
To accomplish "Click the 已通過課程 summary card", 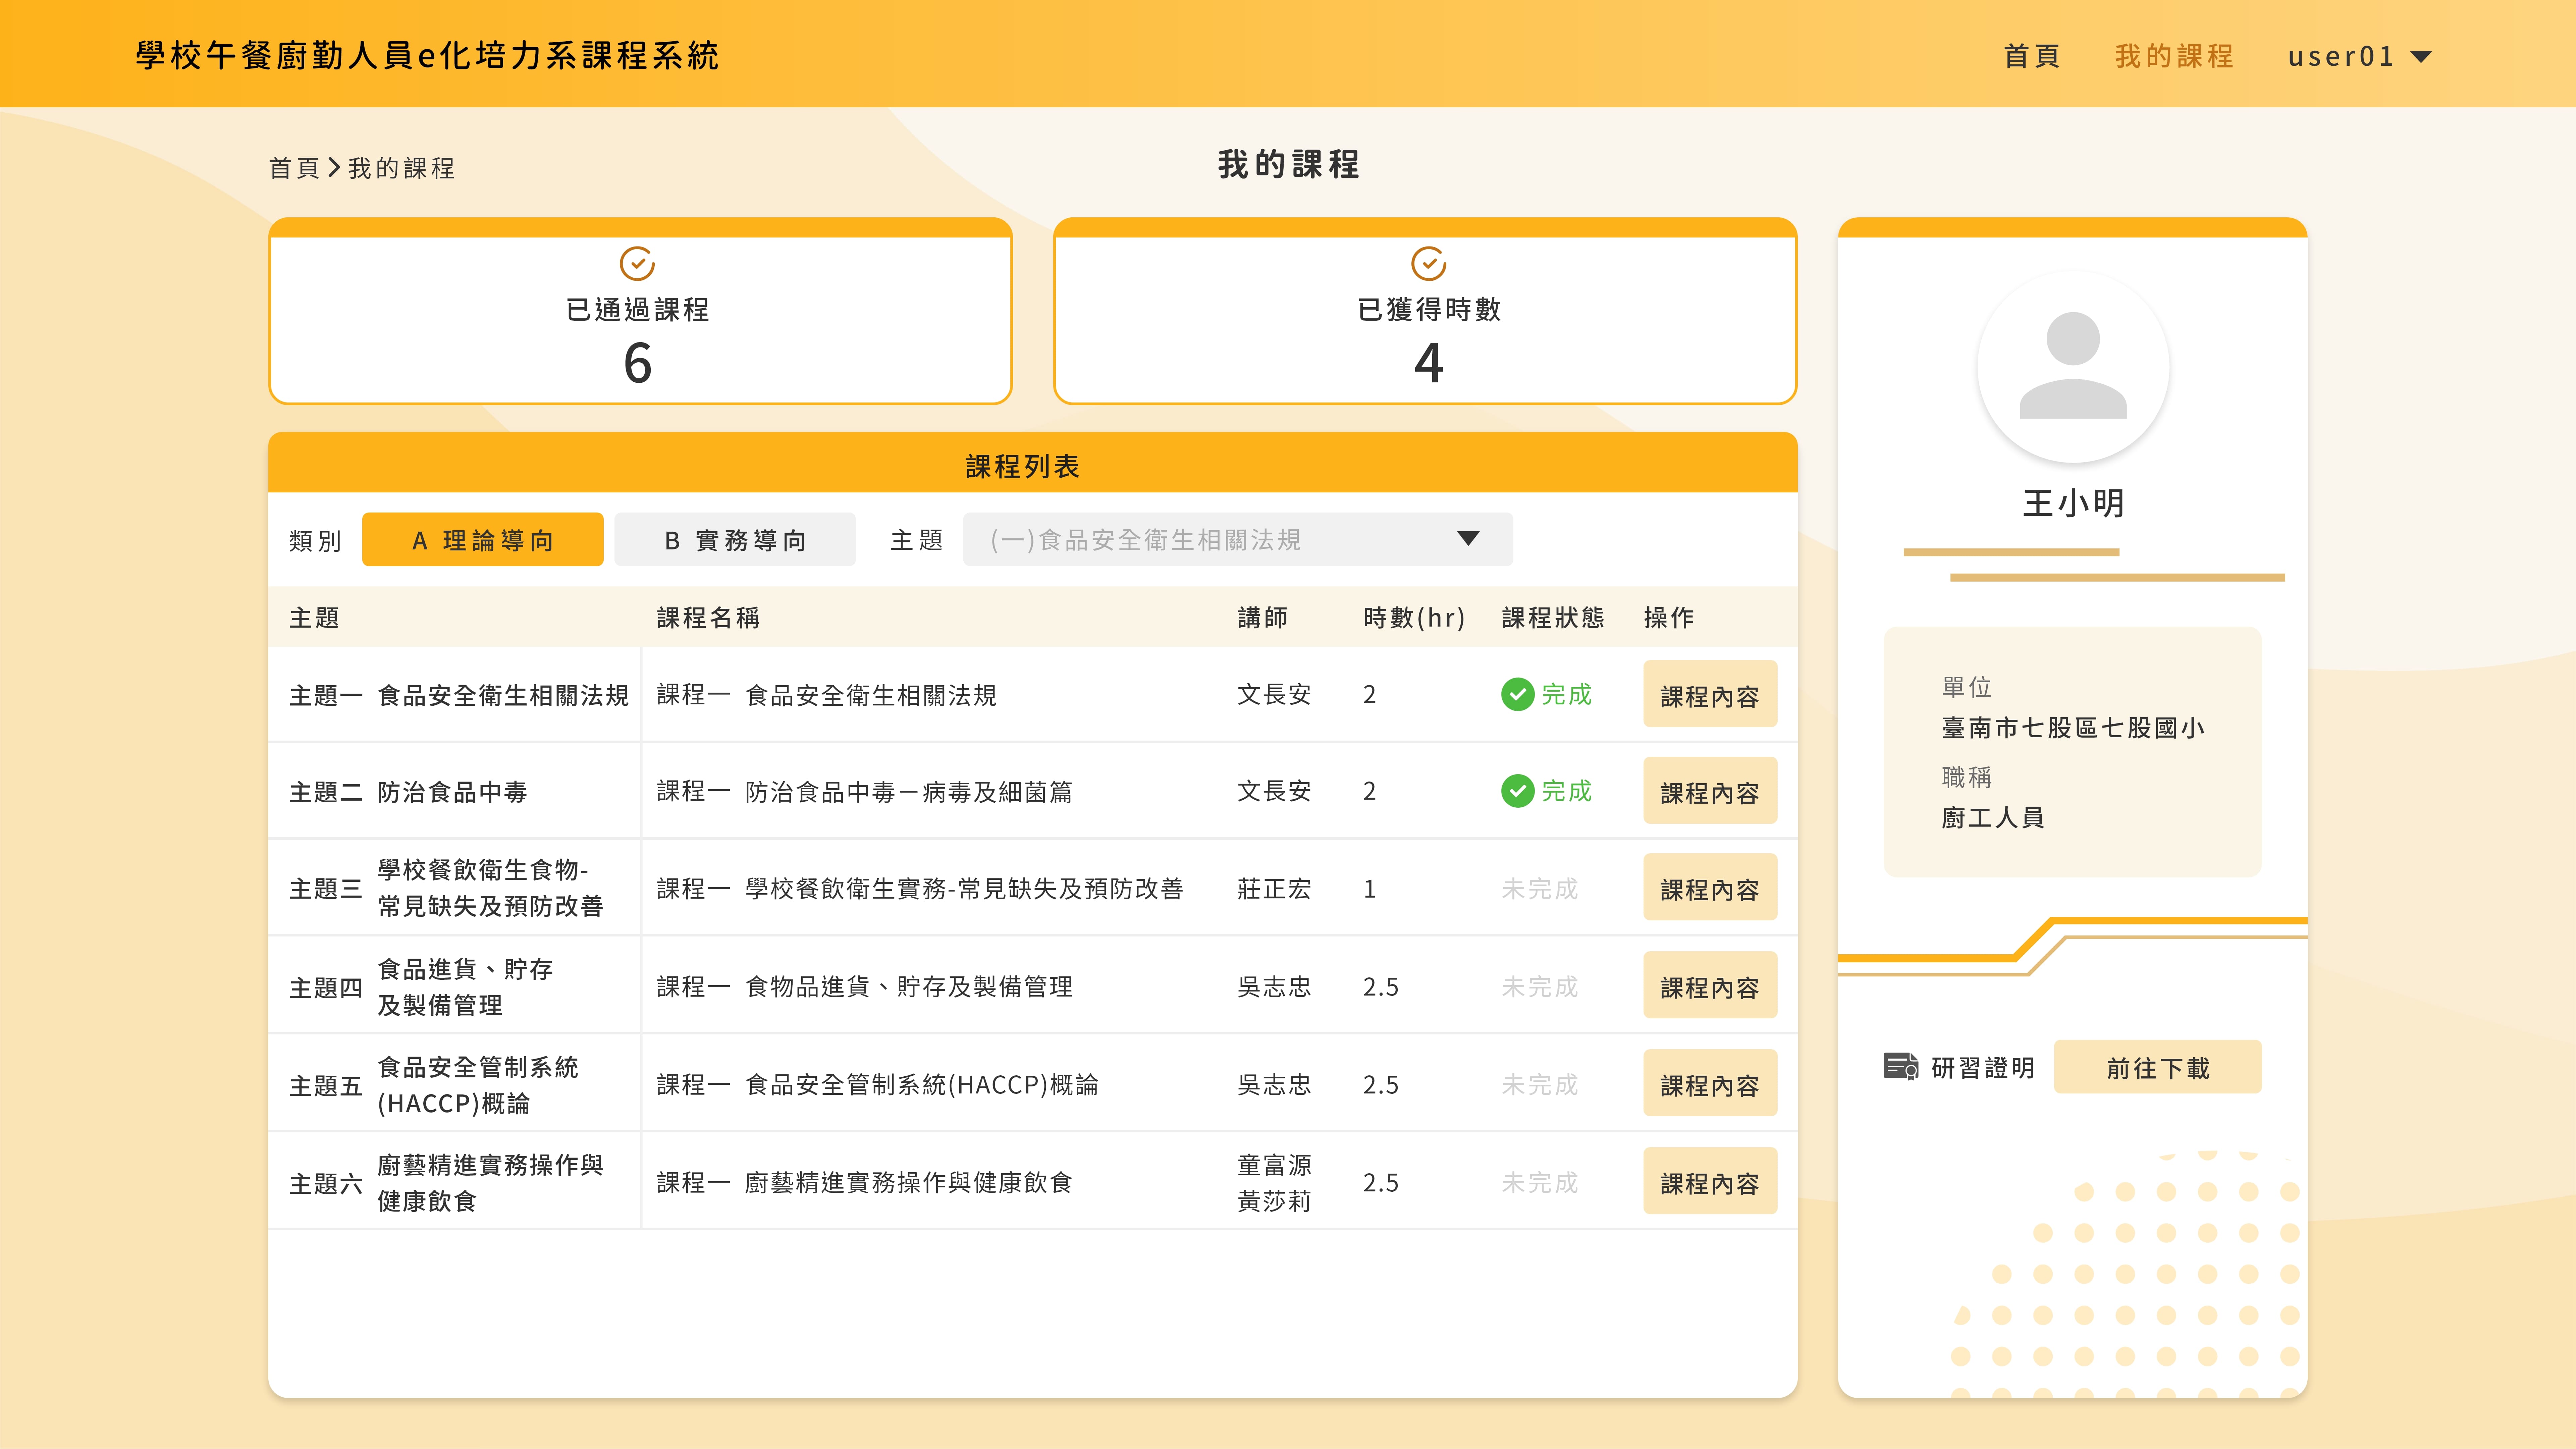I will 640,311.
